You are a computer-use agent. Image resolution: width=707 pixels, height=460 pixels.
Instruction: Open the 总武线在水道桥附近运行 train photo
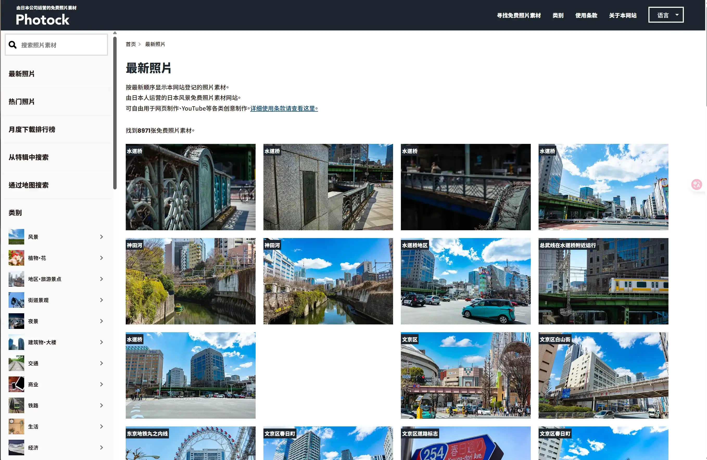[x=603, y=281]
